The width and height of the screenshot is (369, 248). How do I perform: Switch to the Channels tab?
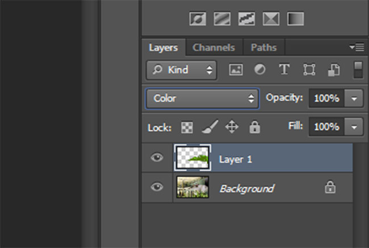(x=213, y=48)
